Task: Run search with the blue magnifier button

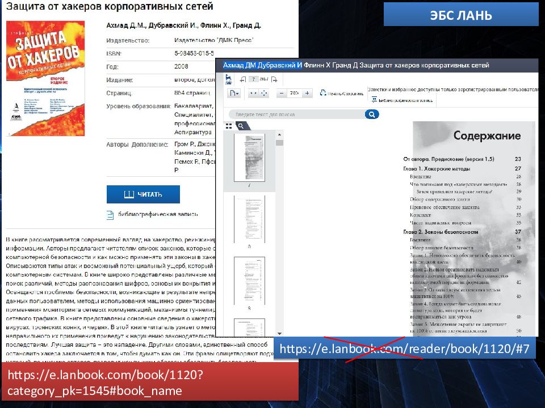Action: [x=372, y=114]
